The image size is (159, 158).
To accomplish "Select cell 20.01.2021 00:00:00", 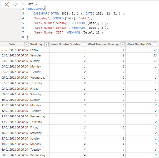I will (x=15, y=155).
